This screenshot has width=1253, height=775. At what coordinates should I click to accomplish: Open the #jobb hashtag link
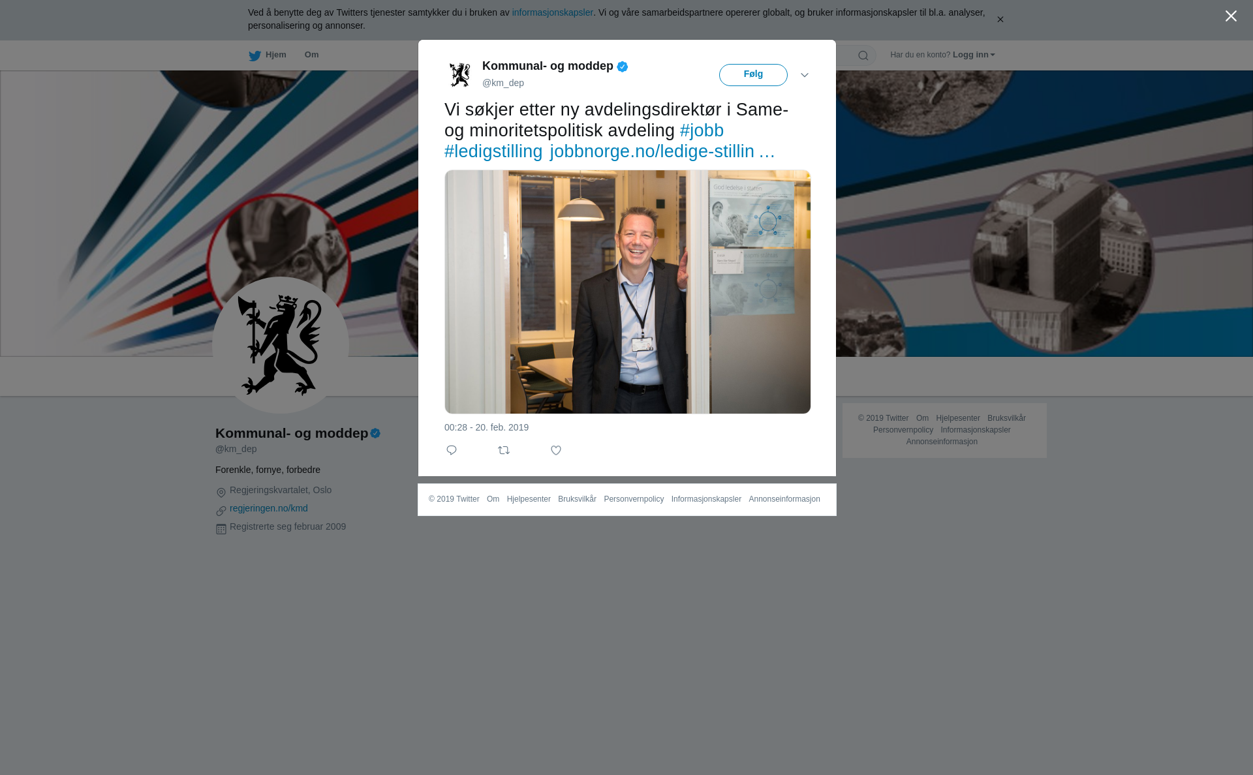pos(702,130)
